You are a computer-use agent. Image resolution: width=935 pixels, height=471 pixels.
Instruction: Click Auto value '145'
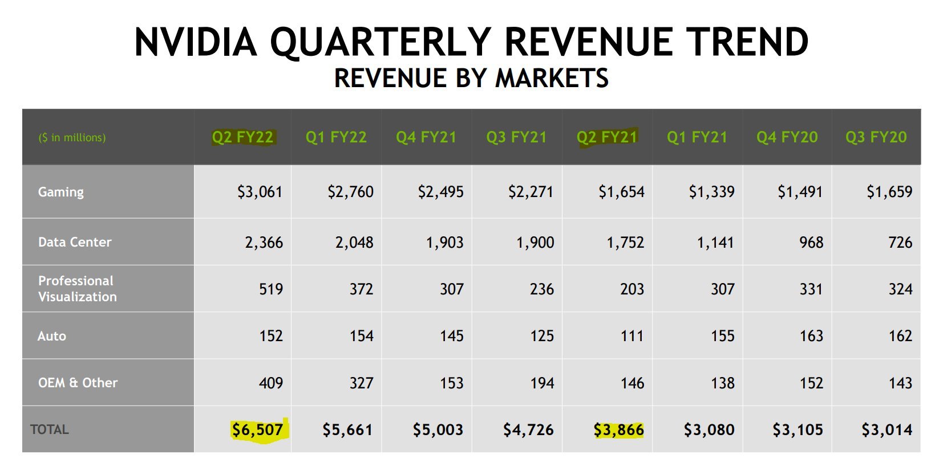452,336
